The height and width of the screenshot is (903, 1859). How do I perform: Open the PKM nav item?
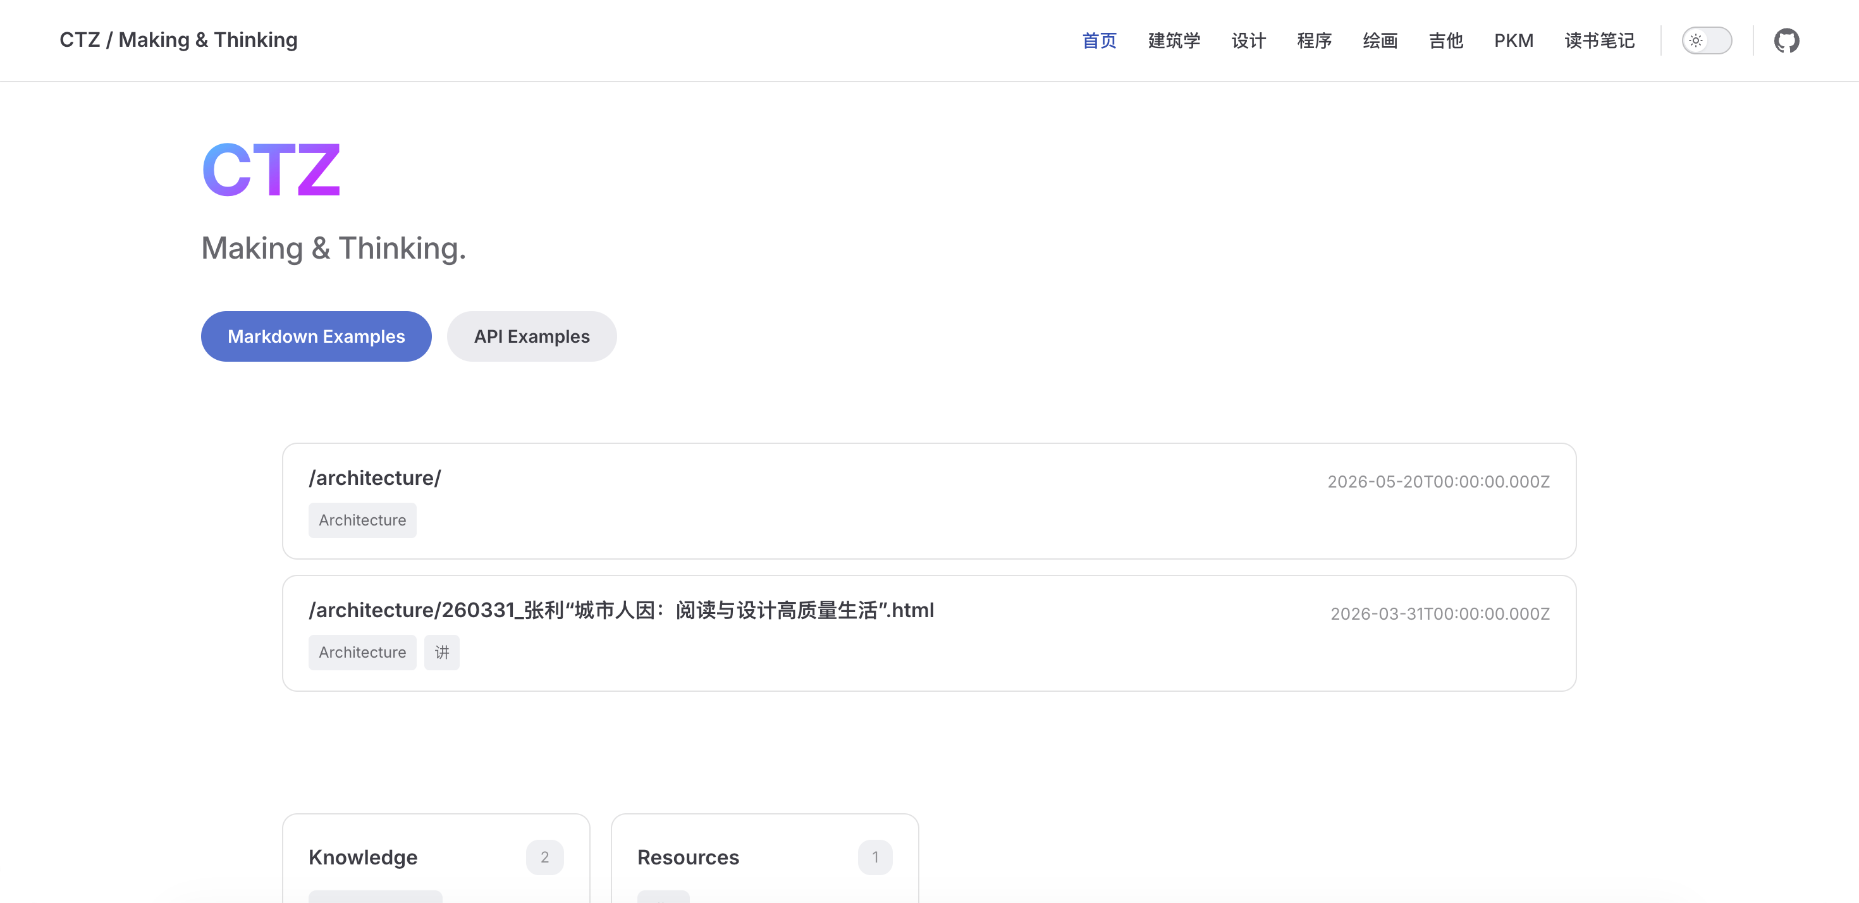point(1513,40)
